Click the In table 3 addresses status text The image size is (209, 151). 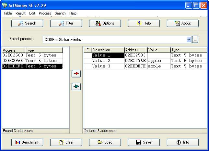point(100,131)
